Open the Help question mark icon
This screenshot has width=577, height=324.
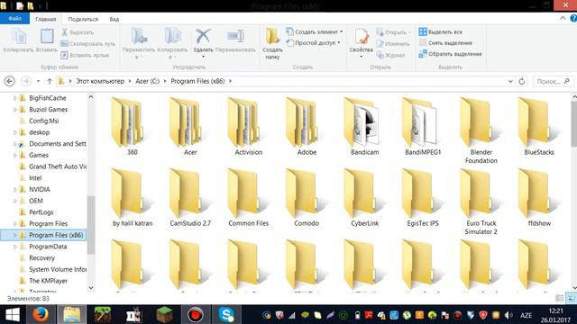click(573, 18)
